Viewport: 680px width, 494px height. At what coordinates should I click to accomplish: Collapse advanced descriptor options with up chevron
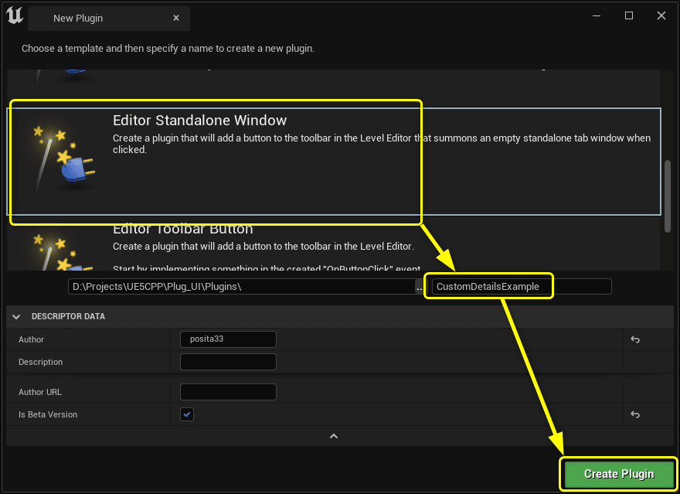tap(334, 436)
